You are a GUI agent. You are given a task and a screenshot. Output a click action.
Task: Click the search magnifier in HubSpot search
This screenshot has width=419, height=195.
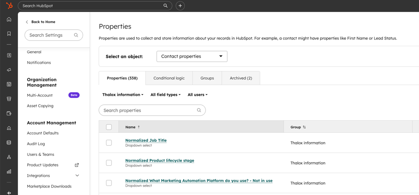(165, 6)
